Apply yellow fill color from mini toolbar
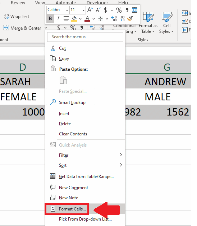197x226 pixels. coord(74,19)
